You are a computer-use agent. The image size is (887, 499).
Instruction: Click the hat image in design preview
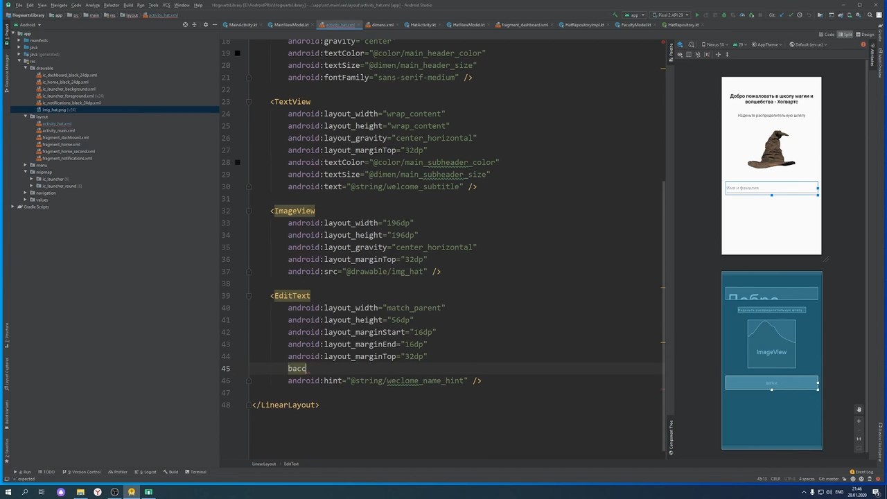(x=771, y=149)
